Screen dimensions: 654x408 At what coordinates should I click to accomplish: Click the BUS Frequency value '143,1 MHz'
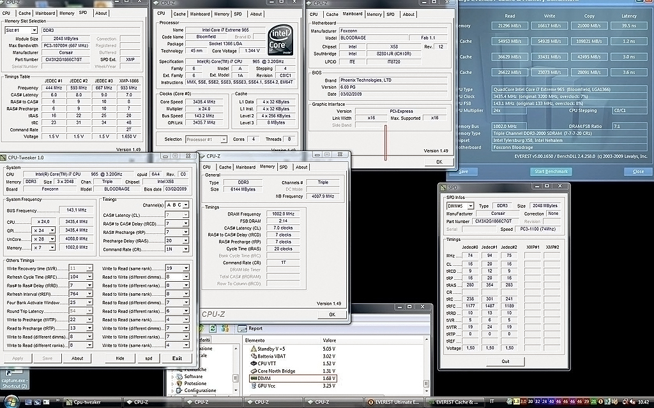[77, 210]
